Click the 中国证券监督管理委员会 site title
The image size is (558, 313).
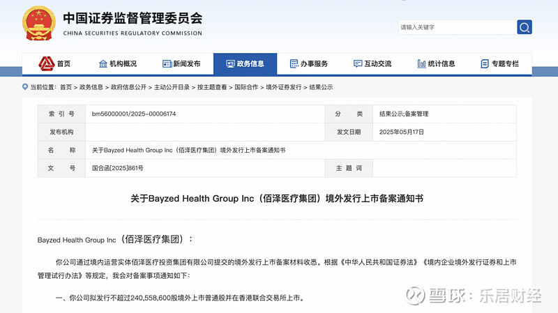133,18
